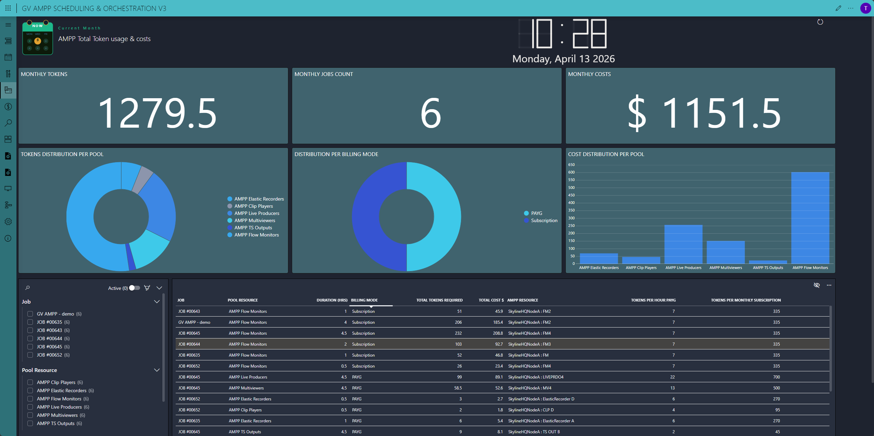Open the apps grid launcher icon
The image size is (874, 436).
(8, 8)
